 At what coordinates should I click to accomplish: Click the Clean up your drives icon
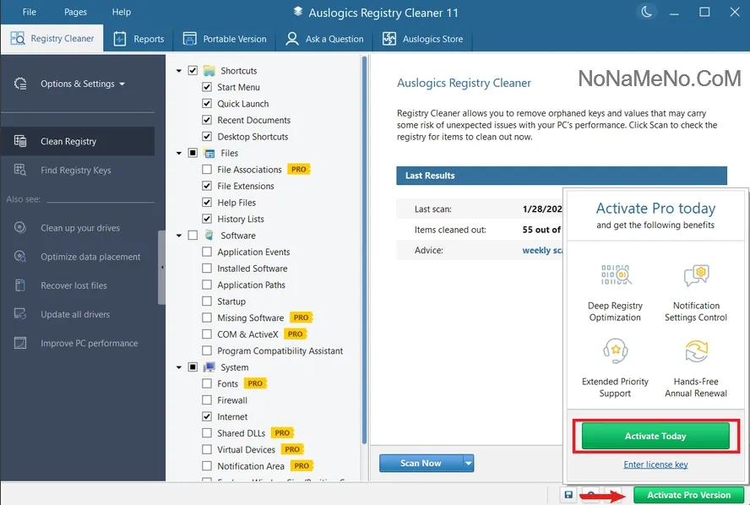[x=21, y=228]
